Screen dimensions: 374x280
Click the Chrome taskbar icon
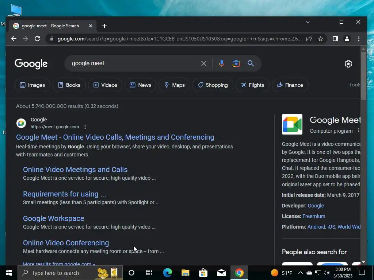(x=239, y=273)
